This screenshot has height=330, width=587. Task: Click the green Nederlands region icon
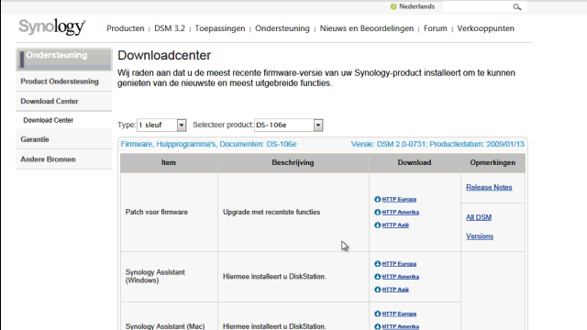tap(393, 6)
